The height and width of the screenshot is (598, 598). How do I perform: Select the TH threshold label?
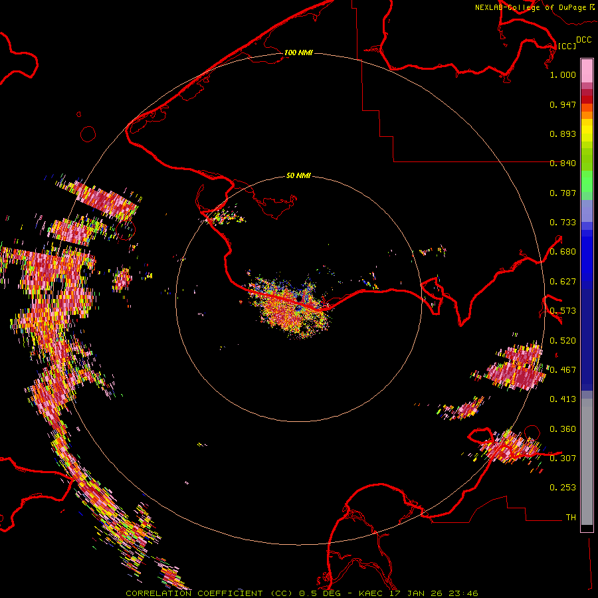[571, 517]
